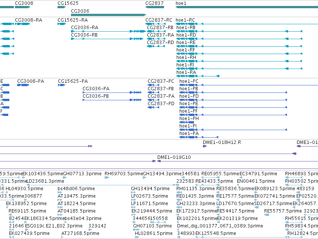Select EST LD23681.3prime
The width and height of the screenshot is (318, 239).
46,181
